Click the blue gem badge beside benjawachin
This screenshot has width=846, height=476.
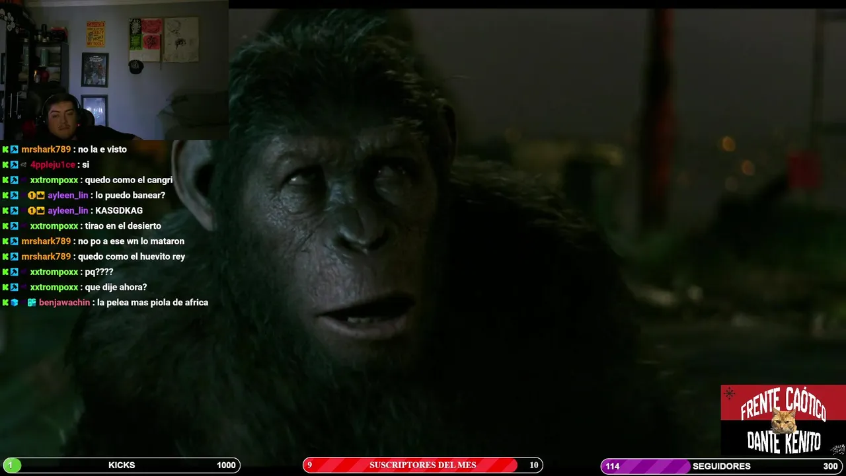tap(15, 303)
